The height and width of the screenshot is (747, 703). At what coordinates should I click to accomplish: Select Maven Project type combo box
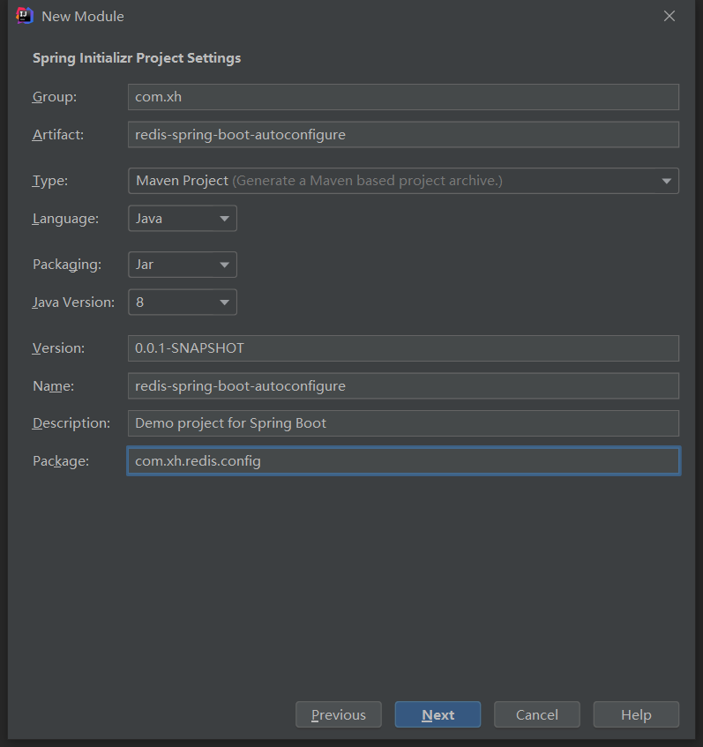pyautogui.click(x=403, y=181)
